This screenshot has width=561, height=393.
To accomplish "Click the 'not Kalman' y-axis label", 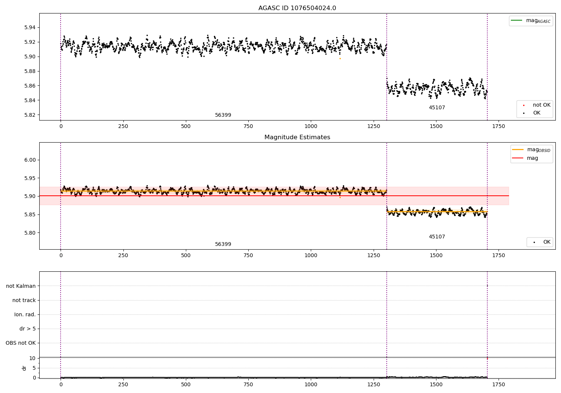I will tap(21, 286).
